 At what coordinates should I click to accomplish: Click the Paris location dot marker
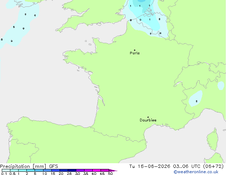pyautogui.click(x=135, y=50)
